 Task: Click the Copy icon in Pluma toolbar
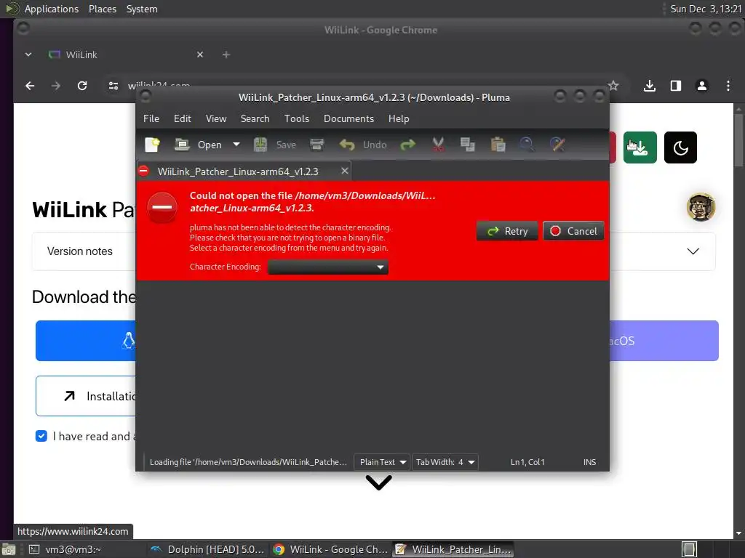[468, 145]
